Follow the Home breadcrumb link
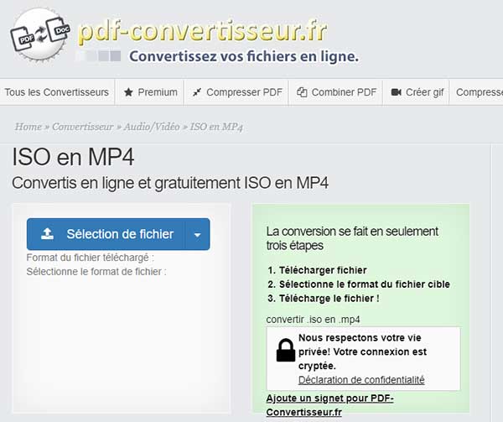 click(x=29, y=127)
